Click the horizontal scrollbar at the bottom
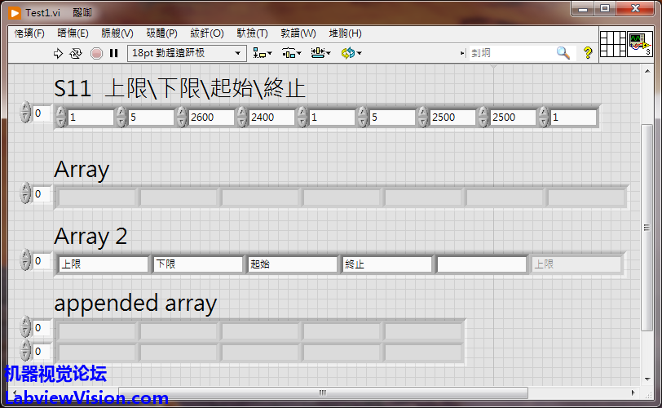 point(326,393)
